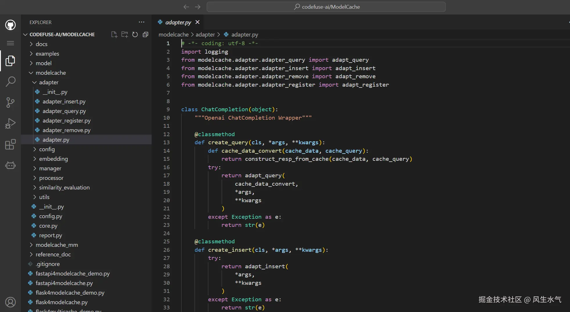The width and height of the screenshot is (570, 312).
Task: Open the Accounts icon at bottom
Action: pyautogui.click(x=10, y=302)
